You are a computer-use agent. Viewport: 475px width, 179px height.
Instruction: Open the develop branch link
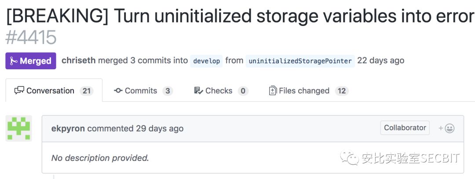pyautogui.click(x=206, y=61)
